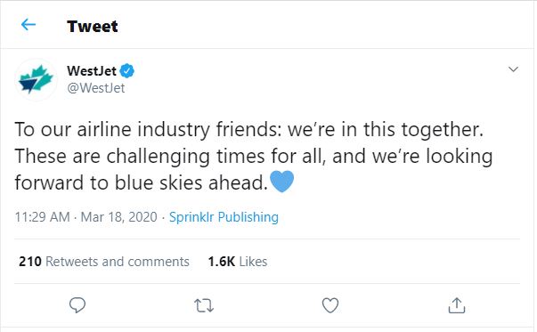
Task: Open the Sprinklr Publishing source link
Action: 224,217
